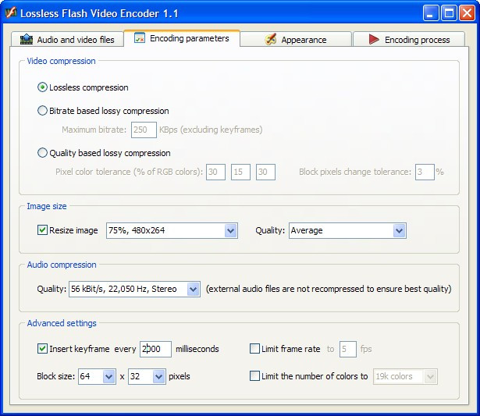The width and height of the screenshot is (480, 416).
Task: Choose Bitrate based lossy compression
Action: [42, 111]
